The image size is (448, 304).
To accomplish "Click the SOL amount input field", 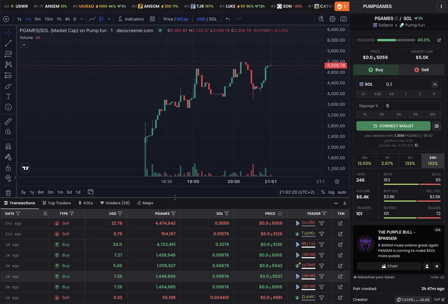I will pyautogui.click(x=407, y=84).
